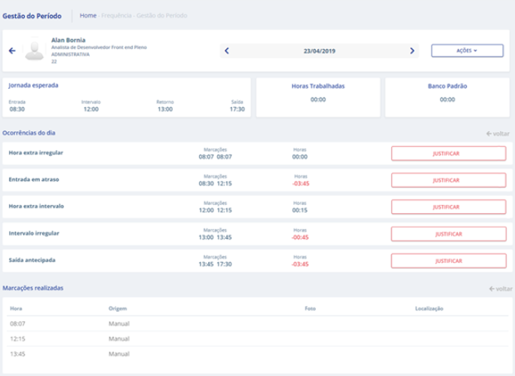The width and height of the screenshot is (515, 376).
Task: Click voltar in Ocorrências do dia
Action: point(499,133)
